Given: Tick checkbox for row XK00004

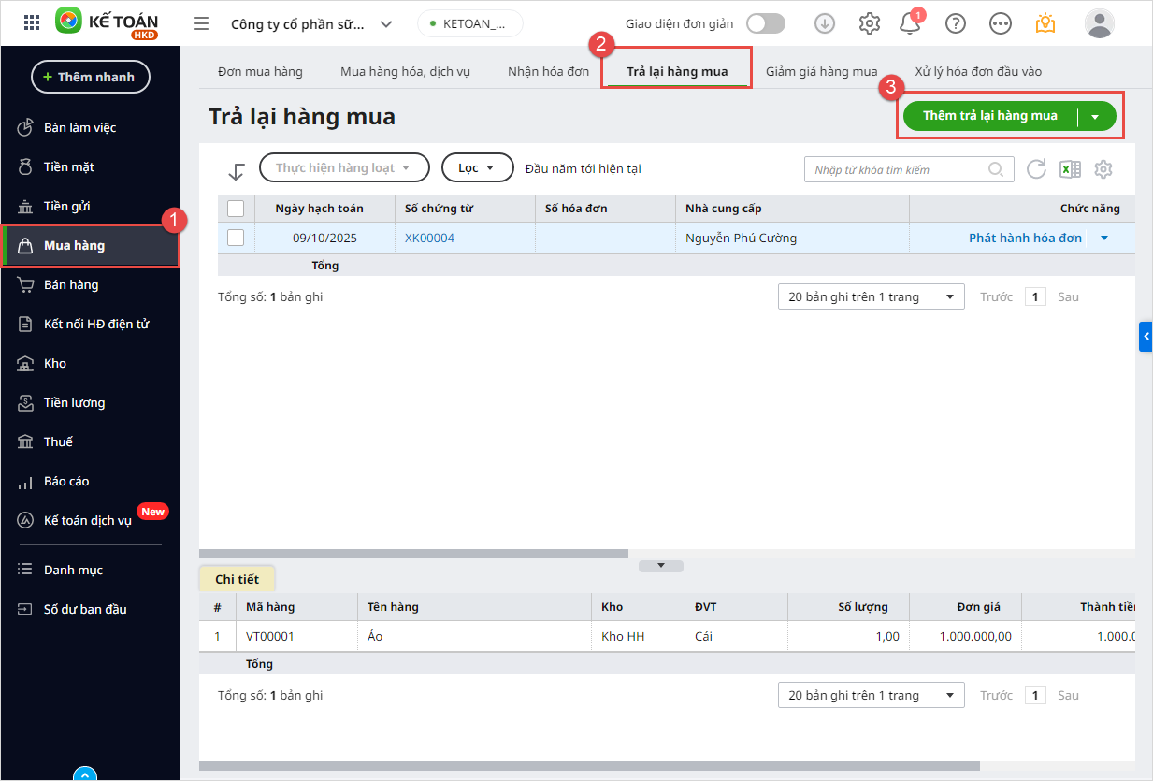Looking at the screenshot, I should [x=236, y=238].
